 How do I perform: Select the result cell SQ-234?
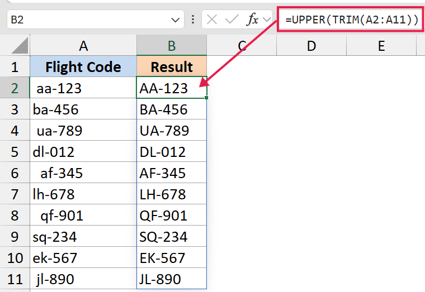[x=172, y=236]
